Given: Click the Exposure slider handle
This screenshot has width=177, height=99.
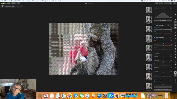Looking at the screenshot, I should [x=163, y=58].
